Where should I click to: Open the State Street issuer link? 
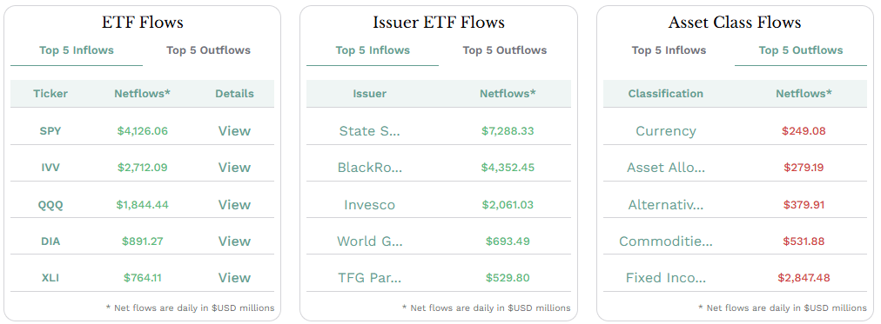[x=370, y=131]
